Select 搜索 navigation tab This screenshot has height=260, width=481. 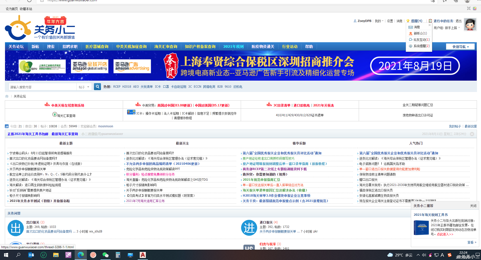tap(51, 46)
